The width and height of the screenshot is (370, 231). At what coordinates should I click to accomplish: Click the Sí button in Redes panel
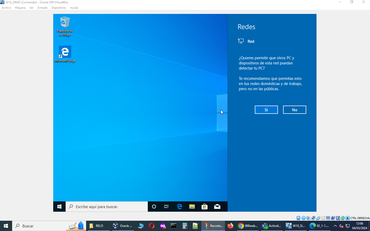[x=266, y=110]
